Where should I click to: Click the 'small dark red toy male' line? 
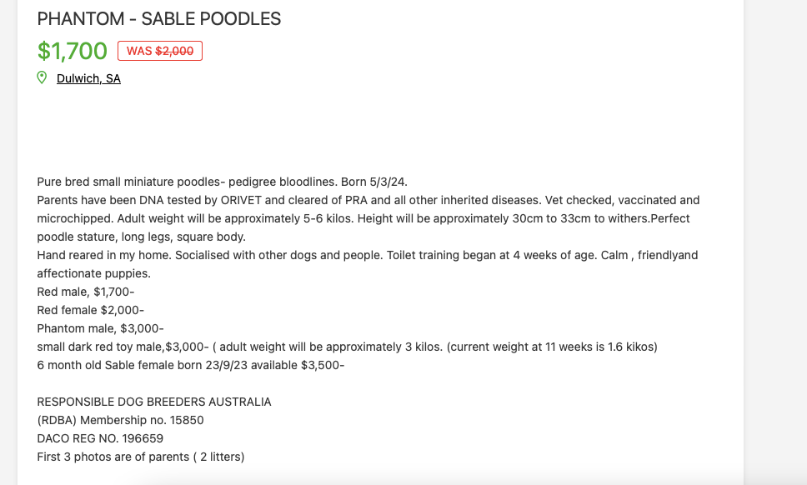(x=348, y=347)
